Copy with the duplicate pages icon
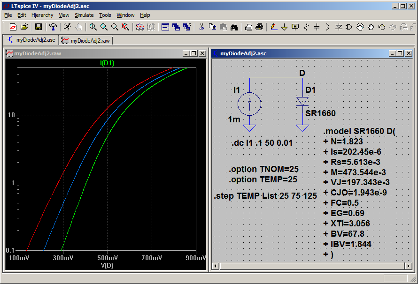 pyautogui.click(x=212, y=27)
